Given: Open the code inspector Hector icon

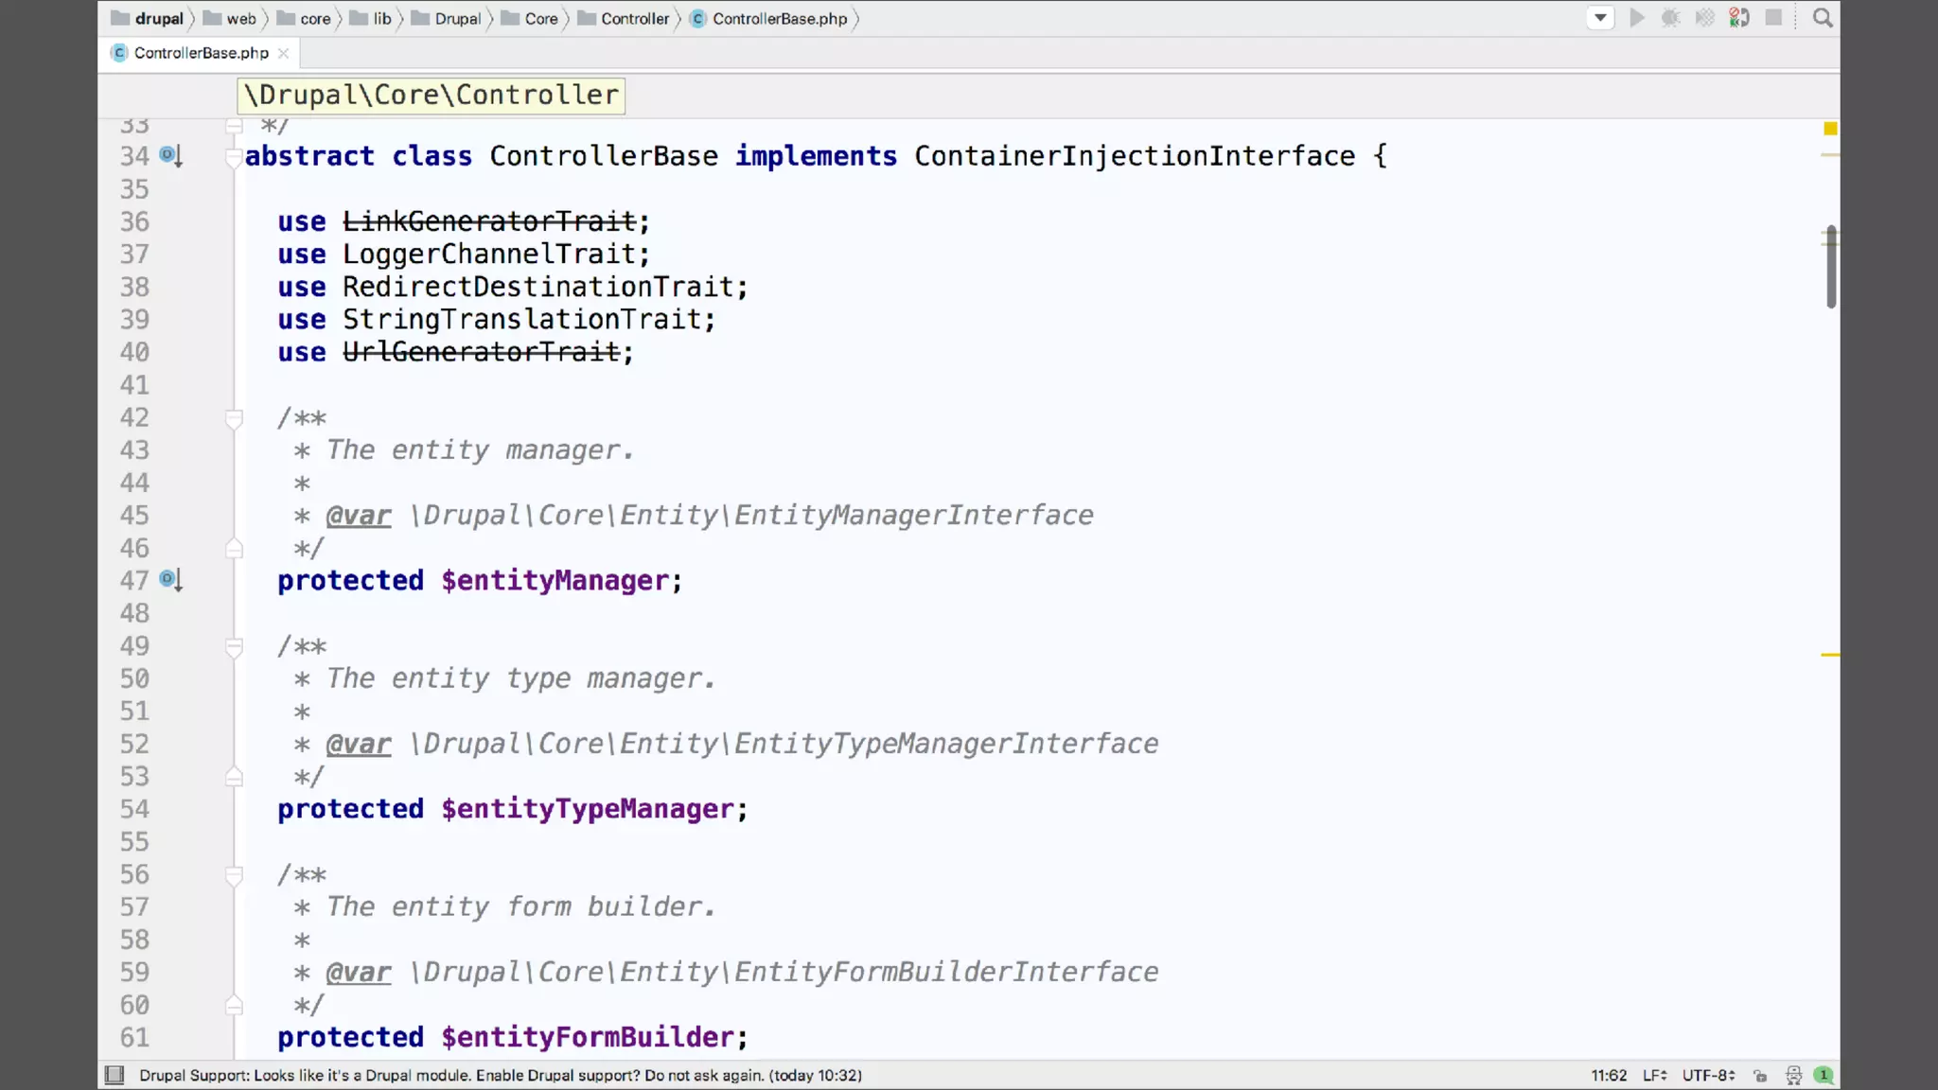Looking at the screenshot, I should tap(1793, 1076).
